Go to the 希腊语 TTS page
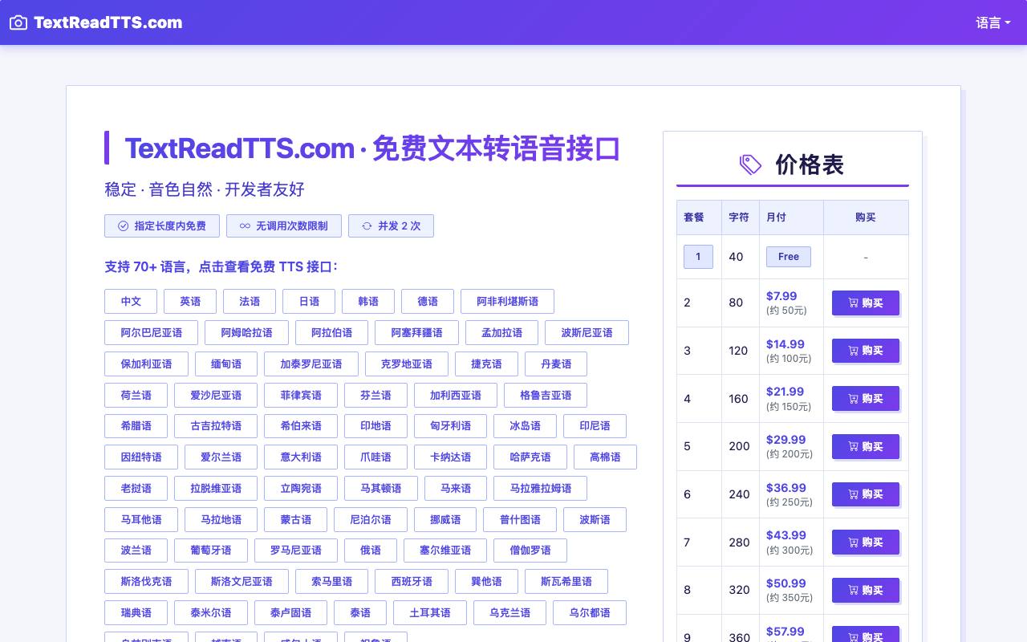The height and width of the screenshot is (642, 1027). pyautogui.click(x=136, y=426)
